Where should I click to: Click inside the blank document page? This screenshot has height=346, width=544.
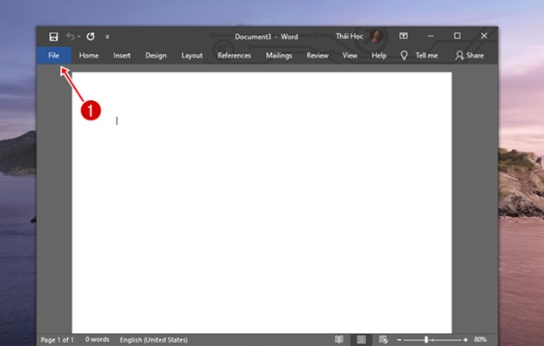click(x=262, y=203)
